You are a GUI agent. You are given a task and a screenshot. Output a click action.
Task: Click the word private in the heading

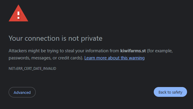point(92,39)
